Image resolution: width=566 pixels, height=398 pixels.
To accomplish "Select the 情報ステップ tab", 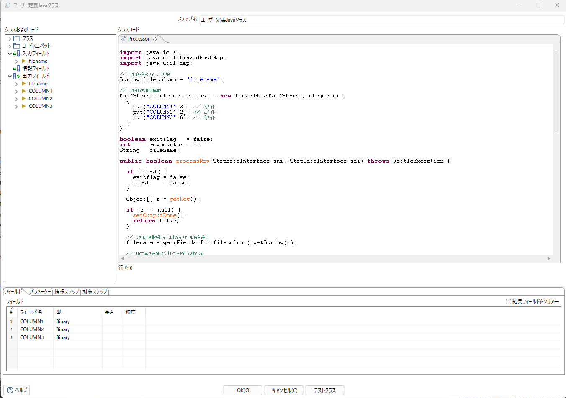I will point(67,292).
